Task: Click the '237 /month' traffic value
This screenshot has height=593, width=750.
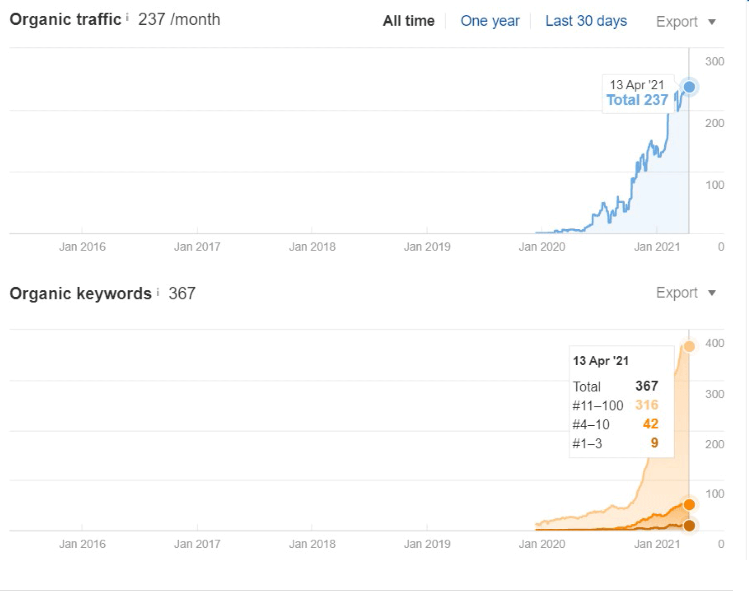Action: coord(179,20)
